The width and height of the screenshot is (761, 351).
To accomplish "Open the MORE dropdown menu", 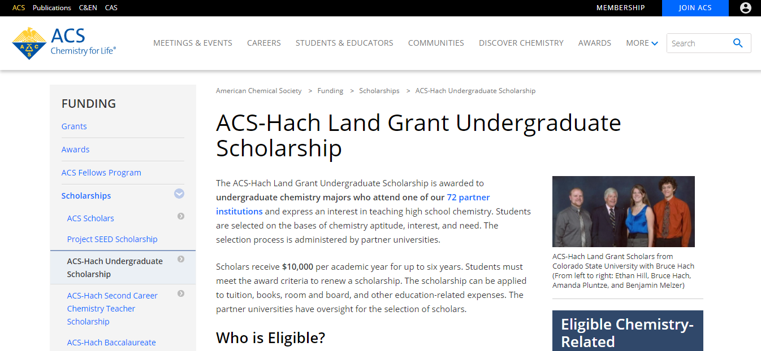I will coord(642,43).
